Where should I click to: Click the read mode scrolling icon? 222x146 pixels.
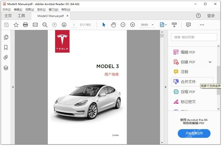174,25
